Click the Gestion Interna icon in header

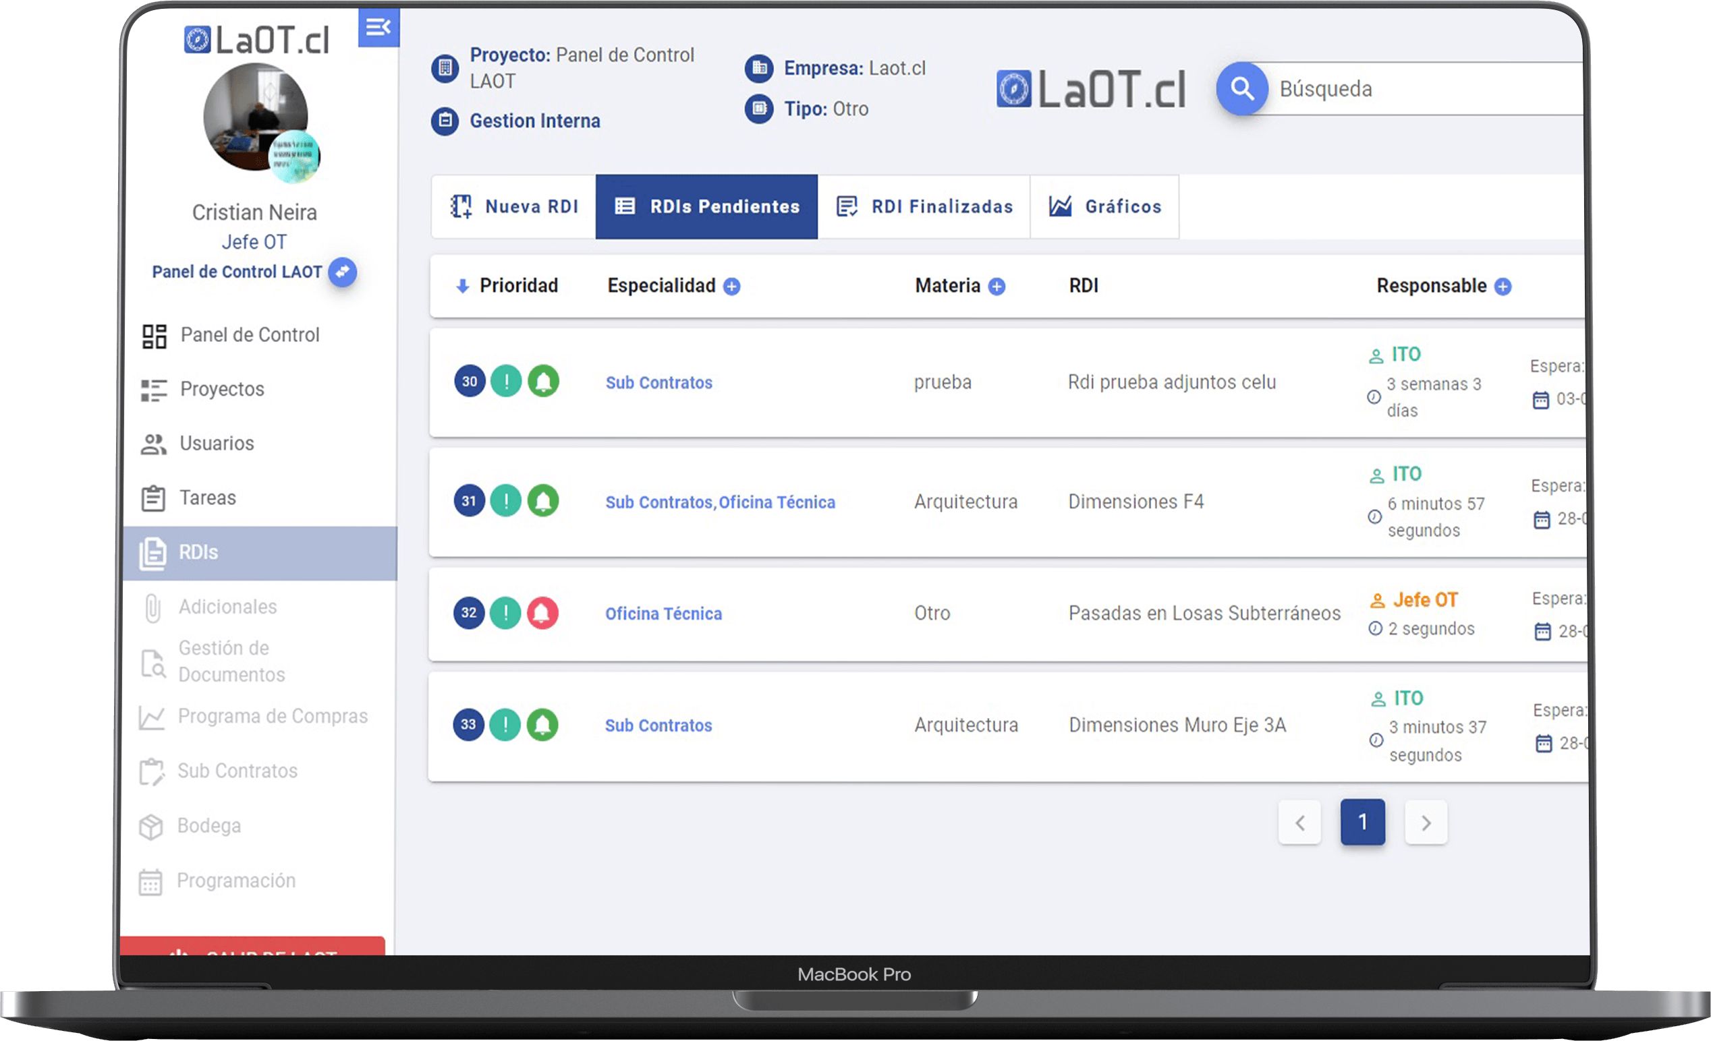tap(445, 121)
